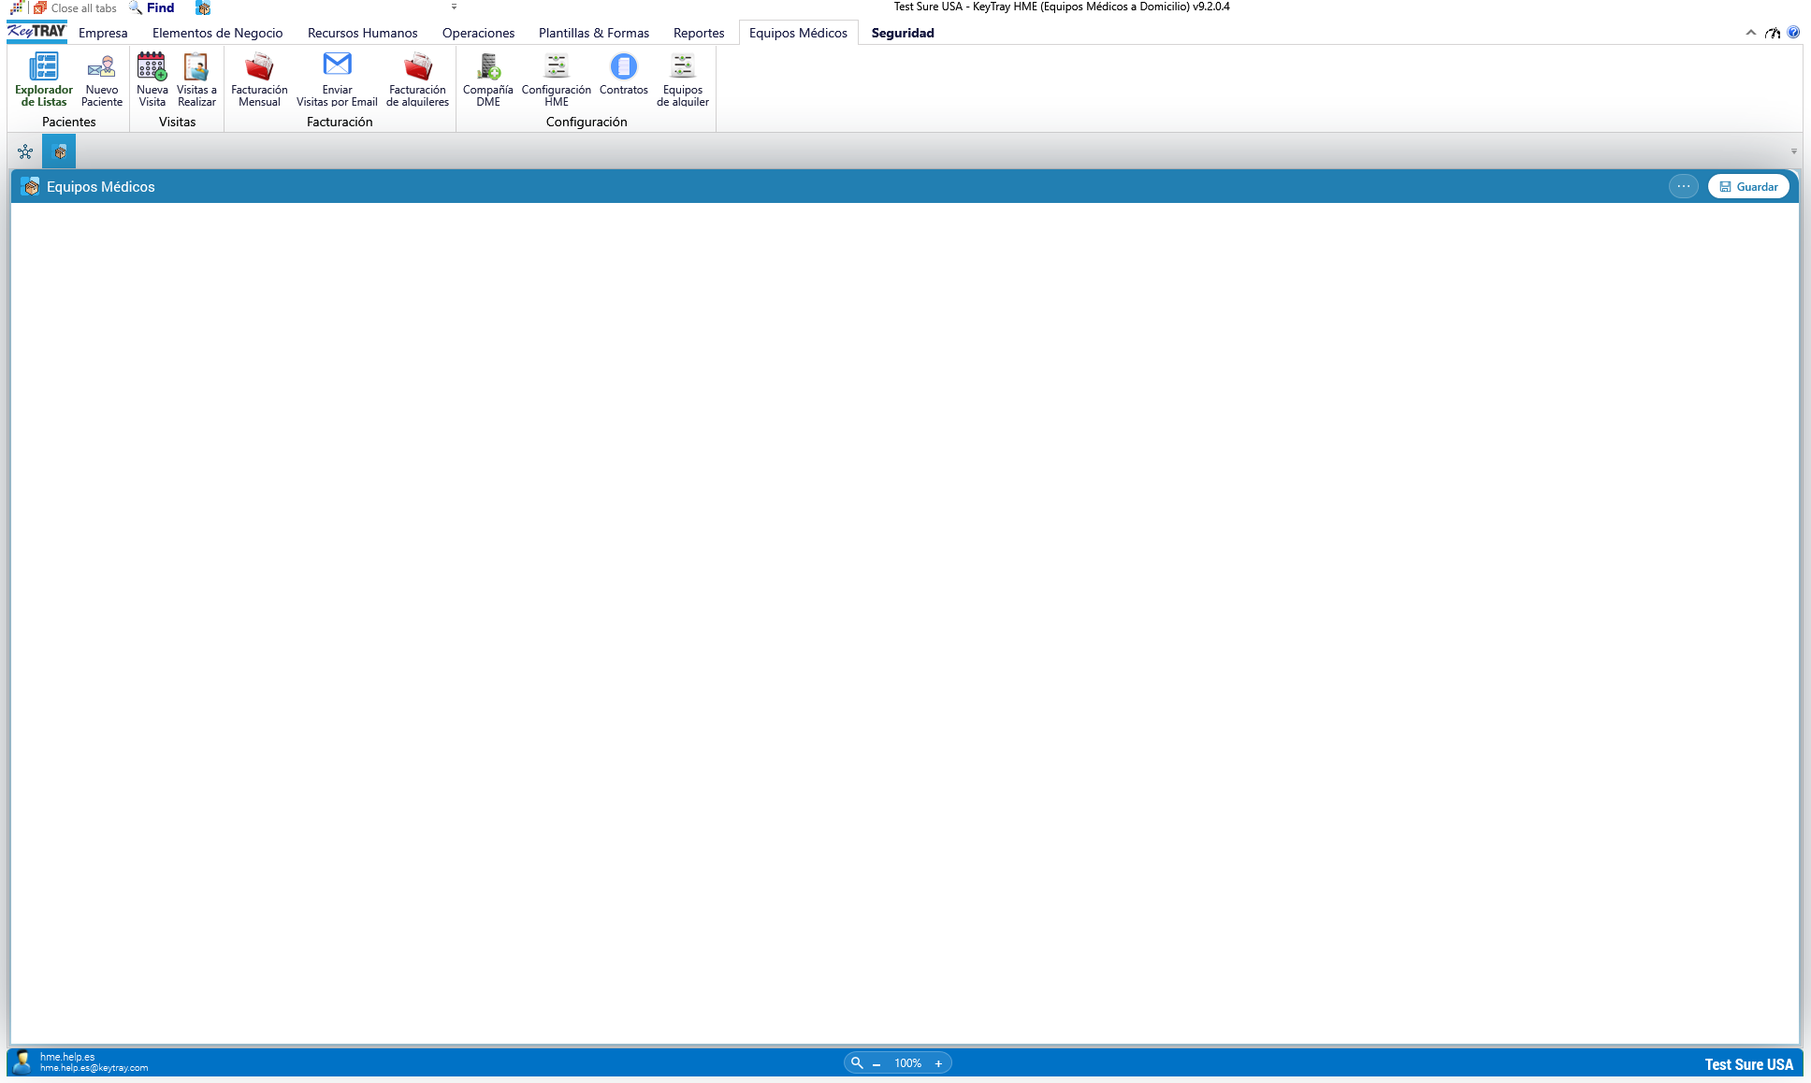Open Configuración HME
The image size is (1811, 1083).
[x=556, y=79]
